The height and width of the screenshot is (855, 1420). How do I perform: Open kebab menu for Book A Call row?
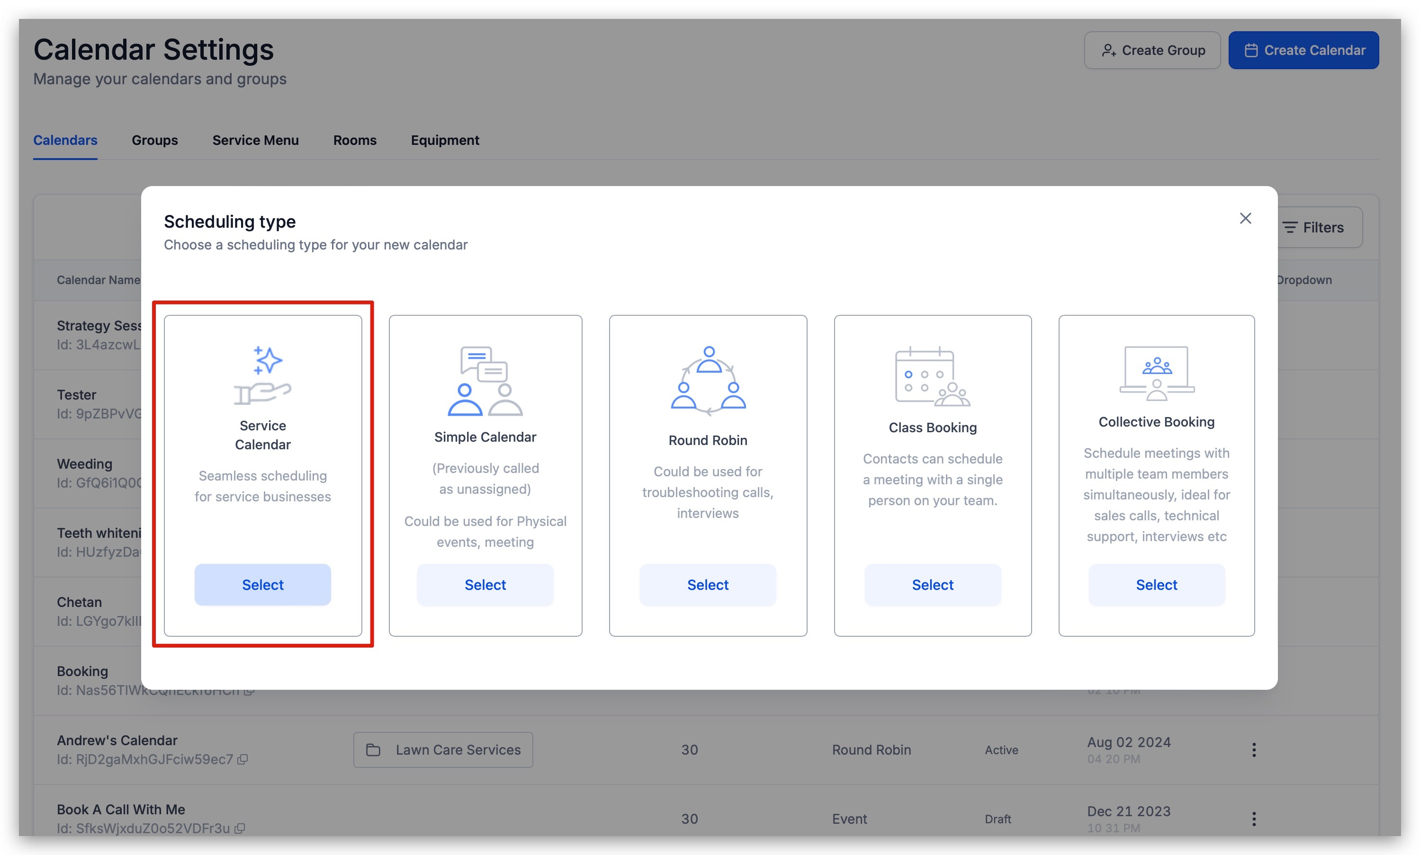click(x=1253, y=819)
